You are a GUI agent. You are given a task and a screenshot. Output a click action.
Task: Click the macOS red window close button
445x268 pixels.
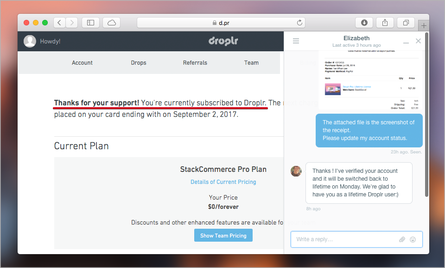point(26,23)
